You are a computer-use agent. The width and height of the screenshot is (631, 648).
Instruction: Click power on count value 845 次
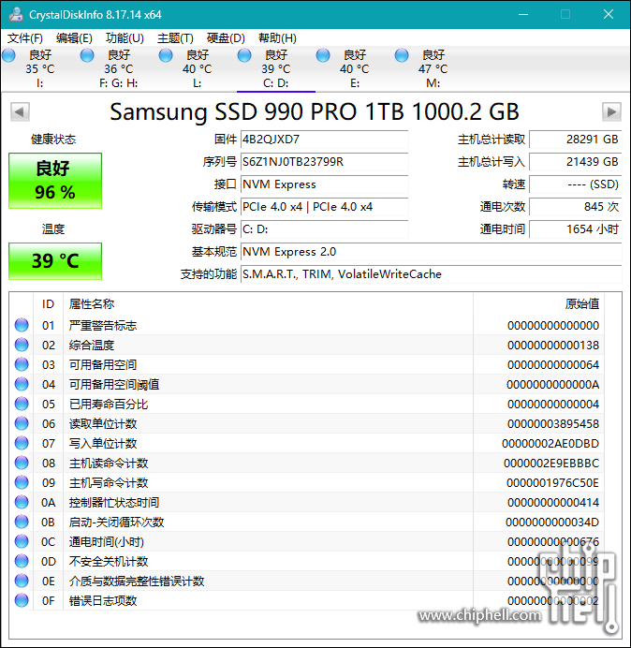click(x=575, y=207)
